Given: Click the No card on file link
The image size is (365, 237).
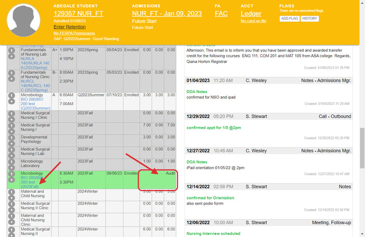Looking at the screenshot, I should (x=254, y=21).
